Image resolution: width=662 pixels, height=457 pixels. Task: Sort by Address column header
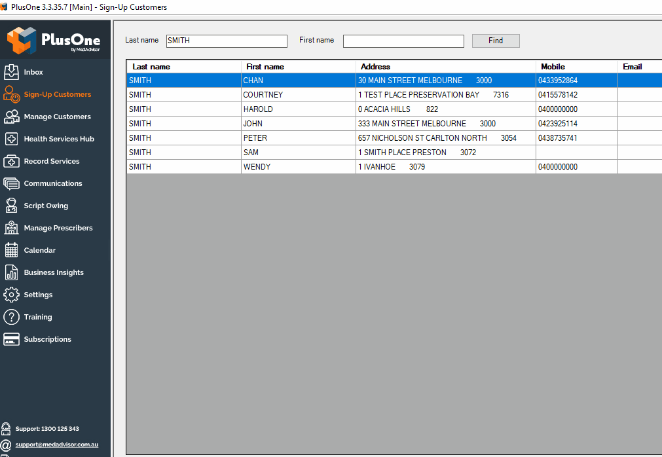pyautogui.click(x=445, y=67)
